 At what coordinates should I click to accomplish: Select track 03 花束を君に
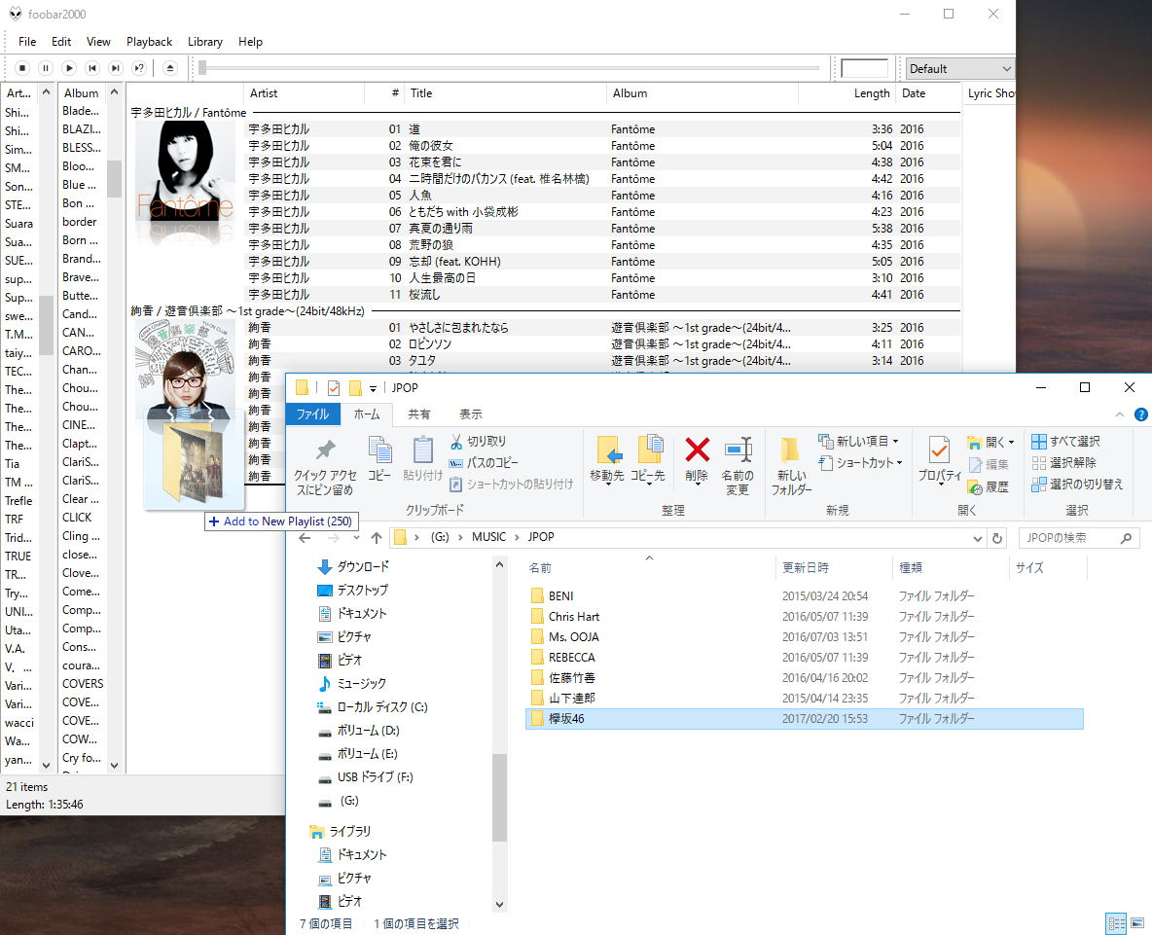601,162
